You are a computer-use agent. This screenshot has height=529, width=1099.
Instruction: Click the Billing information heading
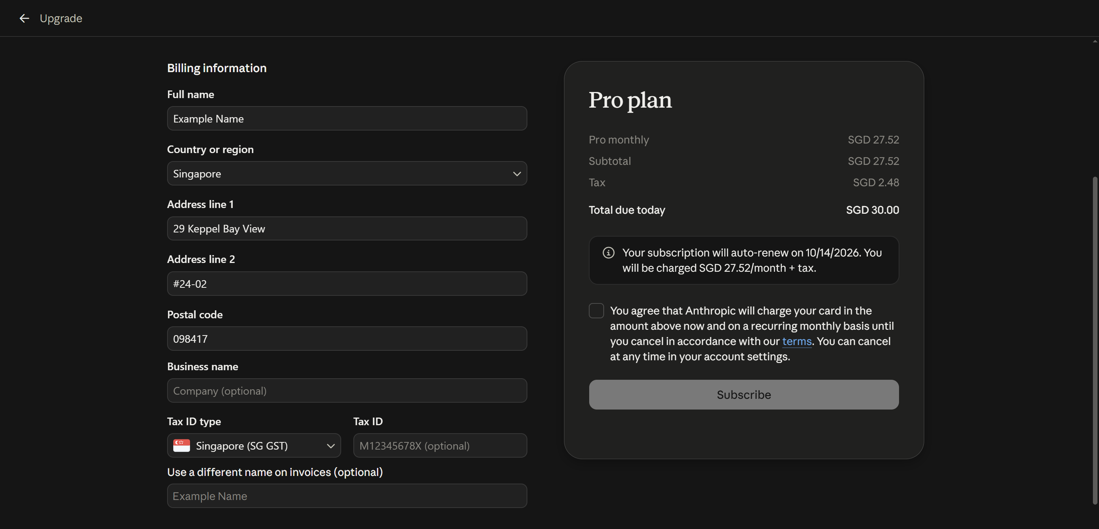click(217, 68)
